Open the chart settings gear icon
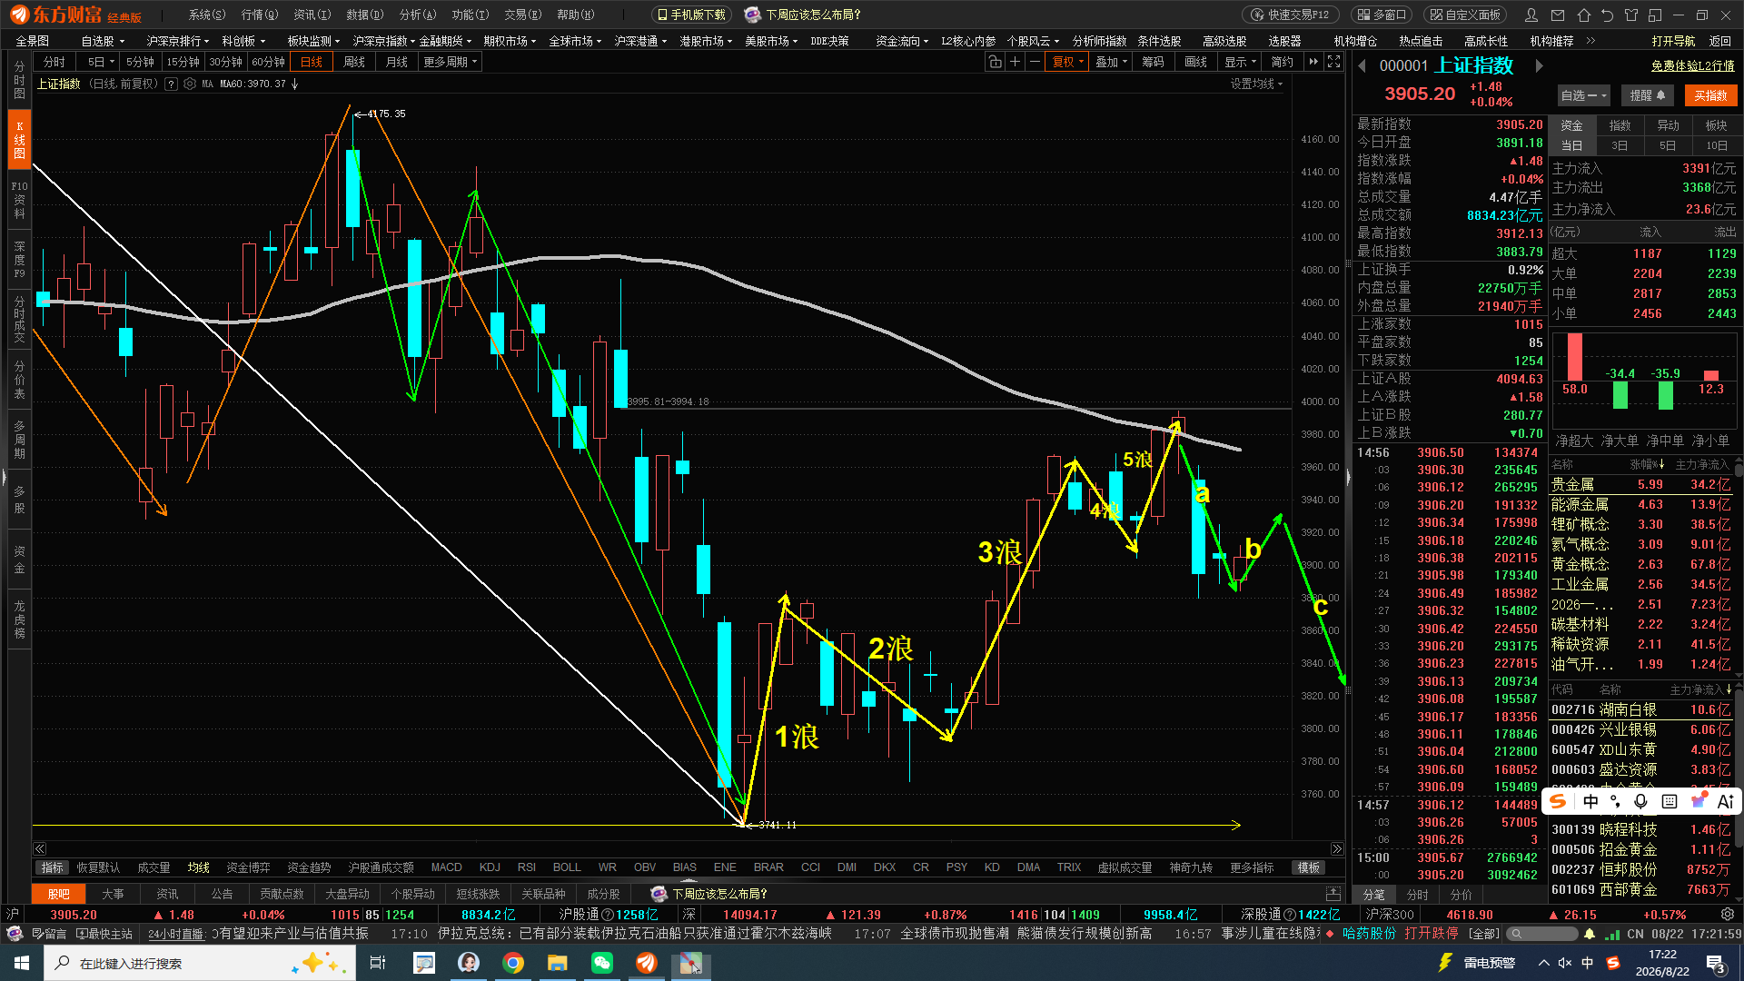Screen dimensions: 1744x981 190,84
